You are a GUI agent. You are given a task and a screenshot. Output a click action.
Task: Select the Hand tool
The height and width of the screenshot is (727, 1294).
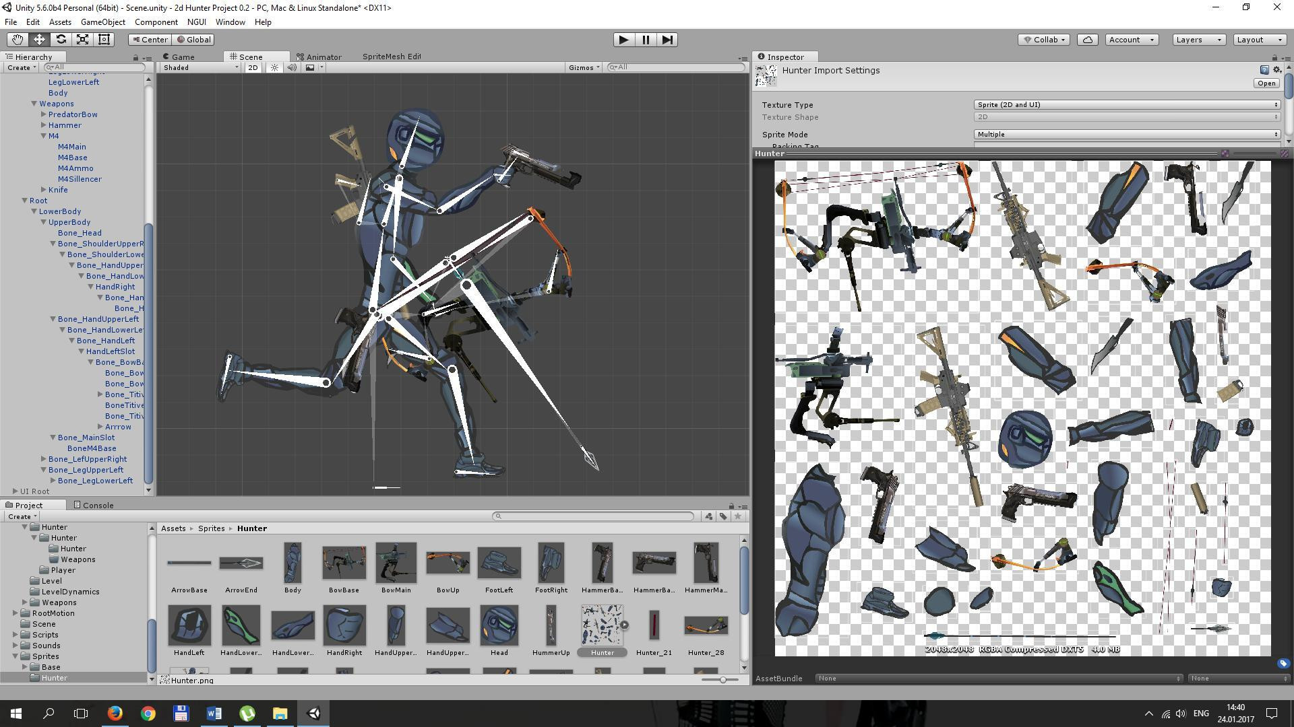coord(18,40)
